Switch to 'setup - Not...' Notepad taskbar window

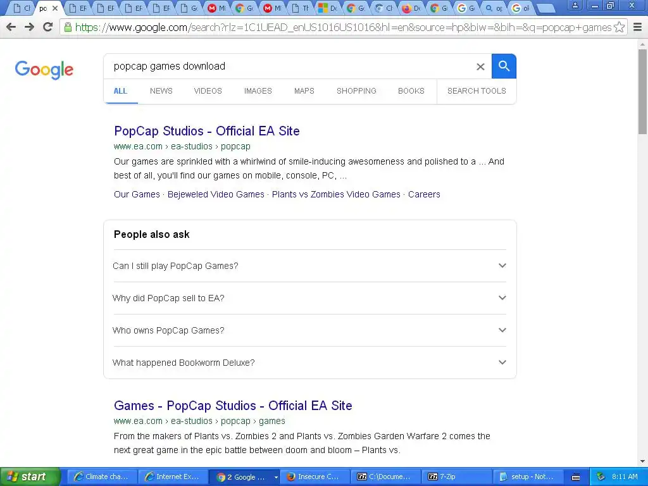(x=528, y=477)
